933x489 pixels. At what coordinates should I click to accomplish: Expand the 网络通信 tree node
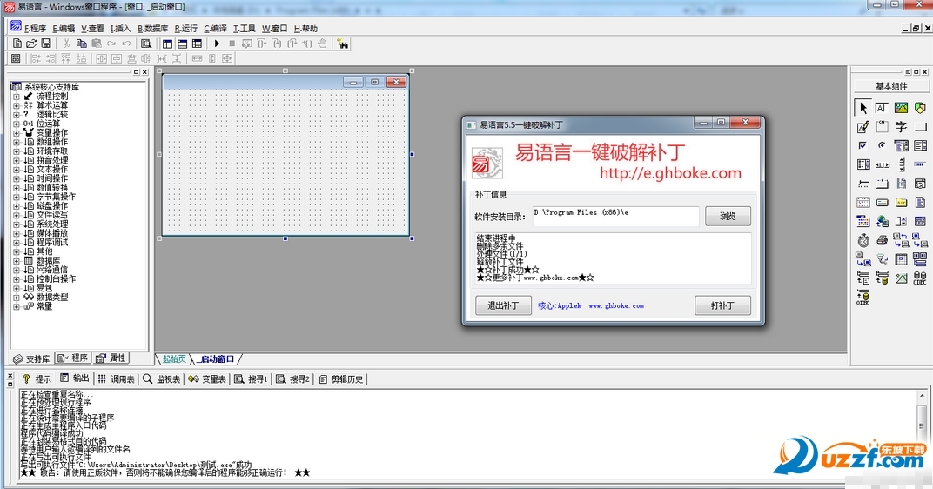[x=16, y=270]
